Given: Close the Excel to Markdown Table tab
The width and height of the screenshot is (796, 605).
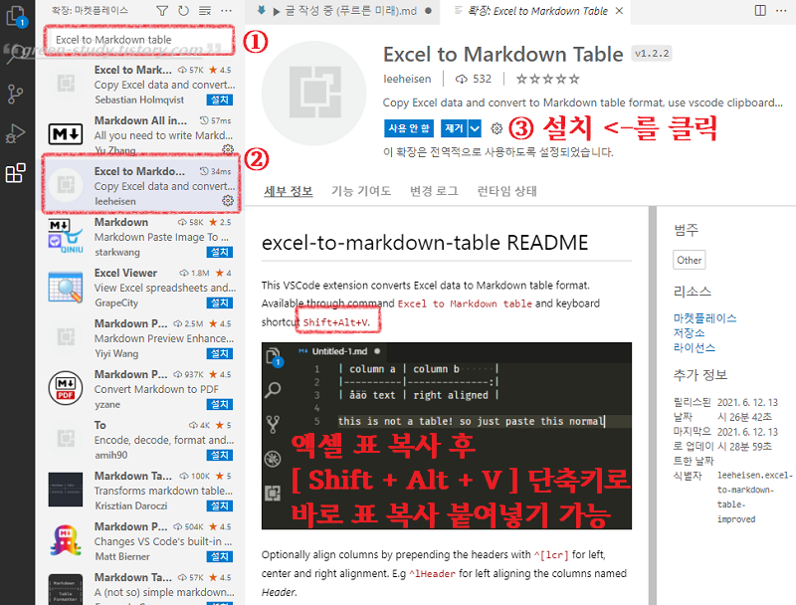Looking at the screenshot, I should click(619, 11).
